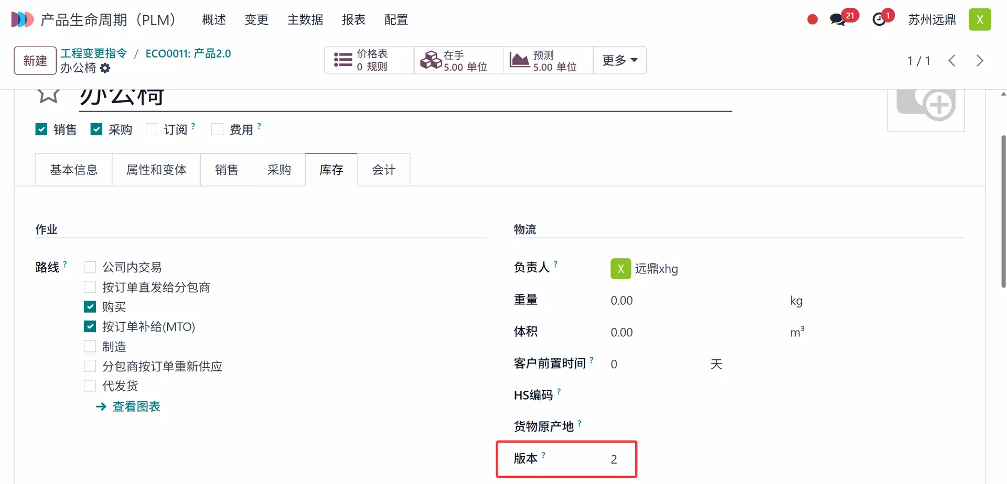Click the 新建 button
Viewport: 1007px width, 484px height.
(x=35, y=61)
